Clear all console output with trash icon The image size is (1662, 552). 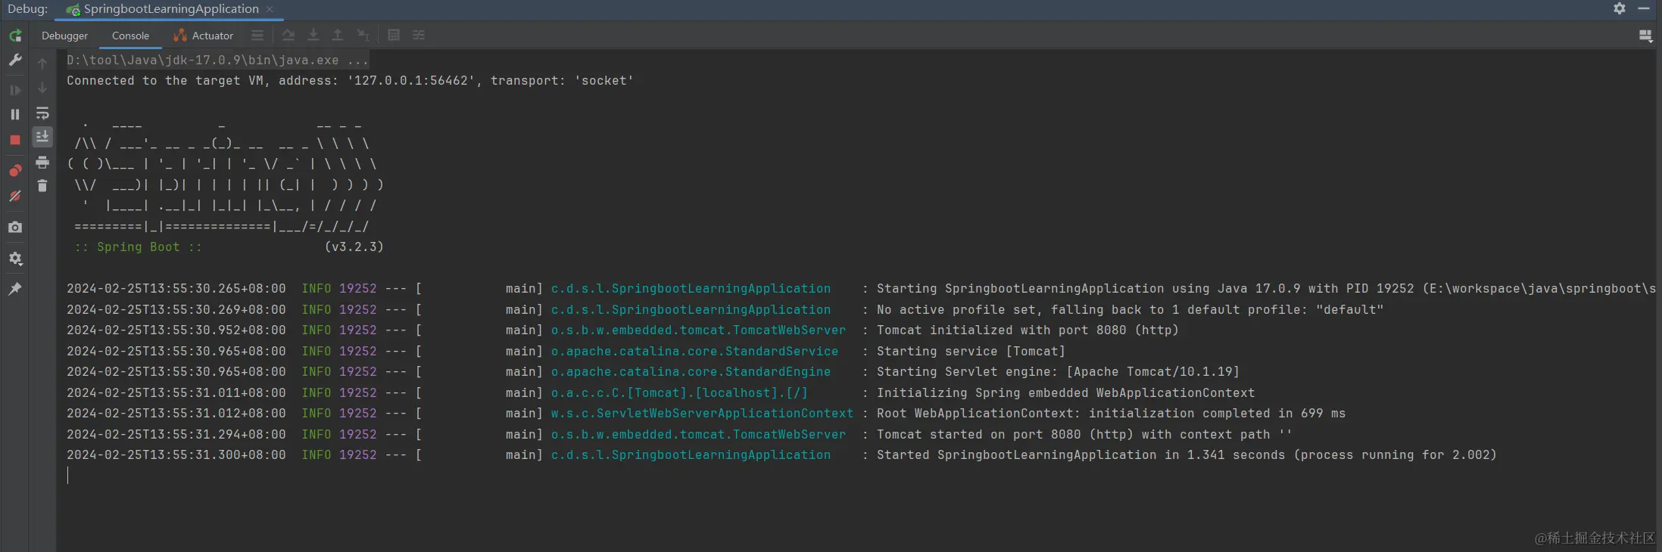point(42,185)
